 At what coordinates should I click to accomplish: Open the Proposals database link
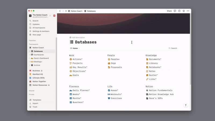pos(116,67)
